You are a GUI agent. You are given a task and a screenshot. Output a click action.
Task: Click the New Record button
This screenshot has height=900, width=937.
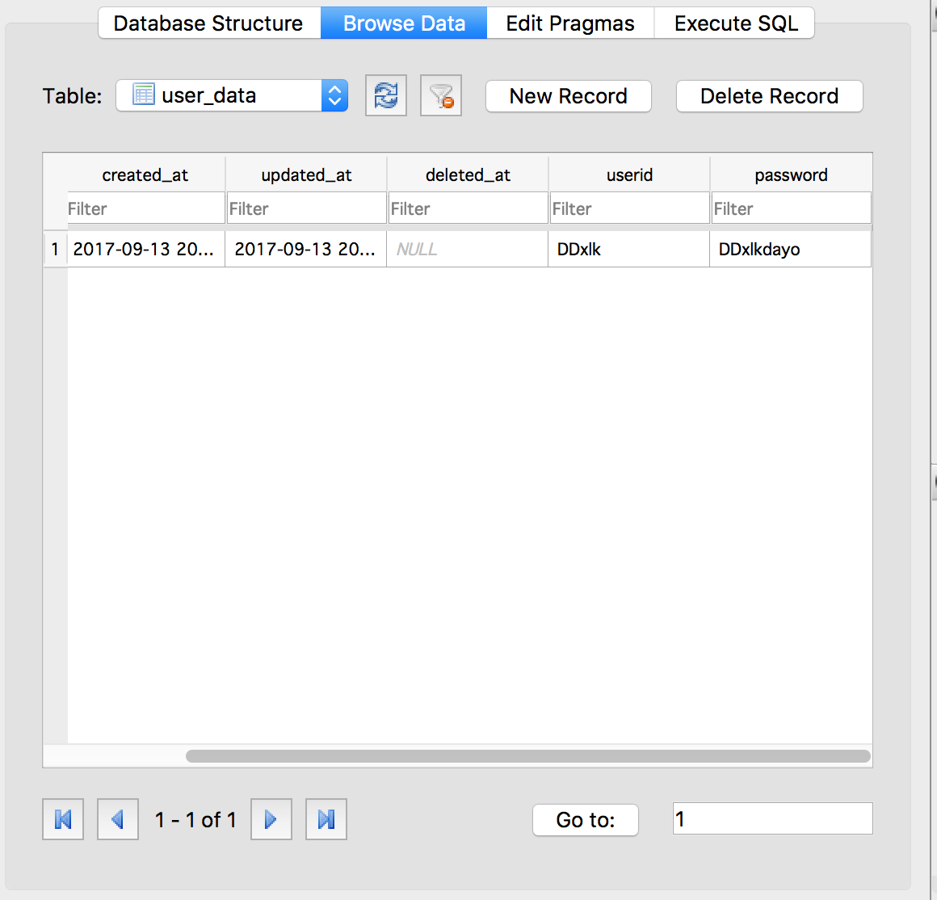point(568,96)
